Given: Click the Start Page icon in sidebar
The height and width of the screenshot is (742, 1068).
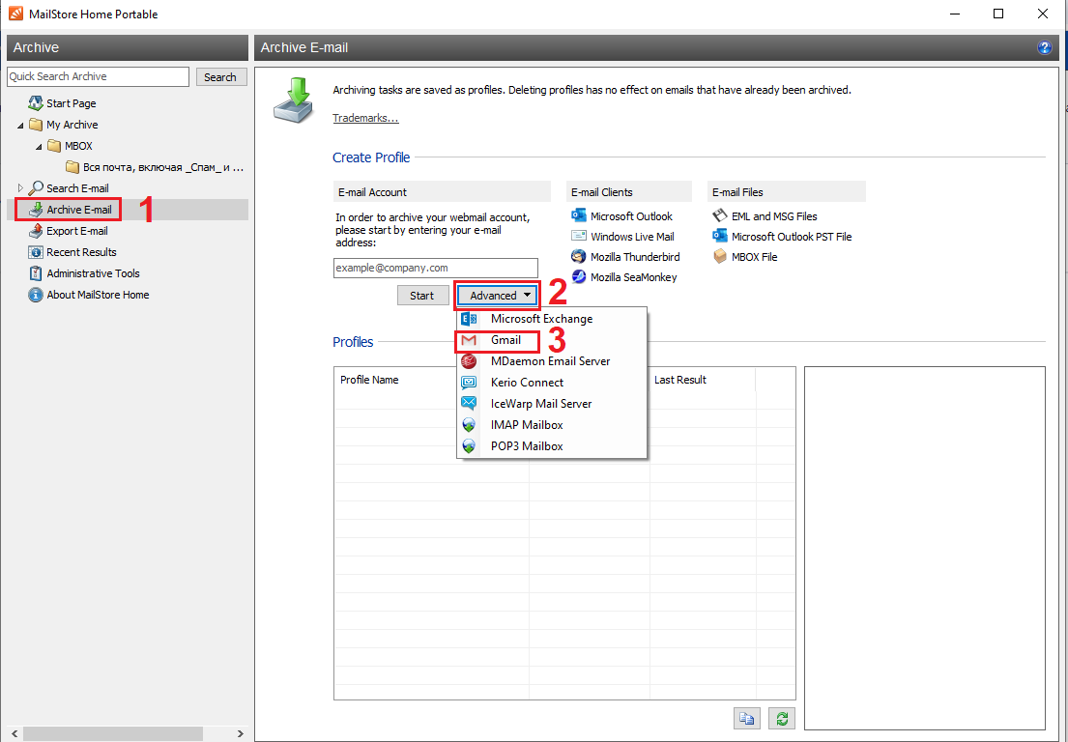Looking at the screenshot, I should (36, 103).
